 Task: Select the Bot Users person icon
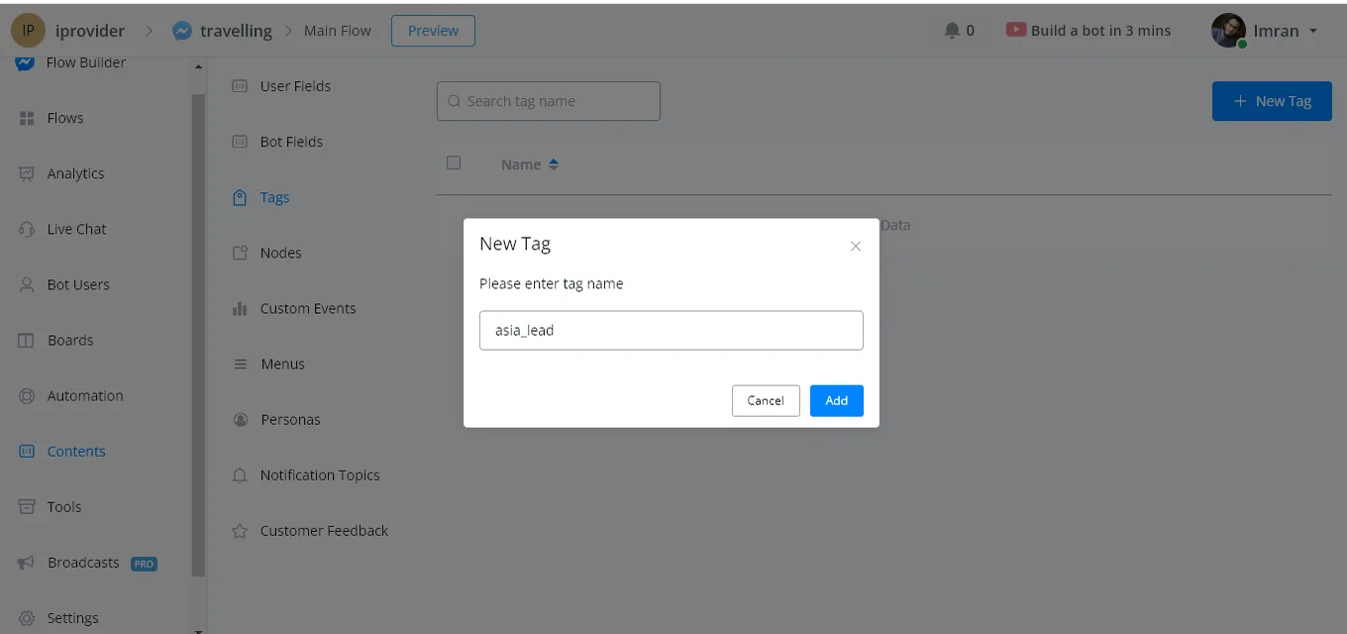click(27, 284)
